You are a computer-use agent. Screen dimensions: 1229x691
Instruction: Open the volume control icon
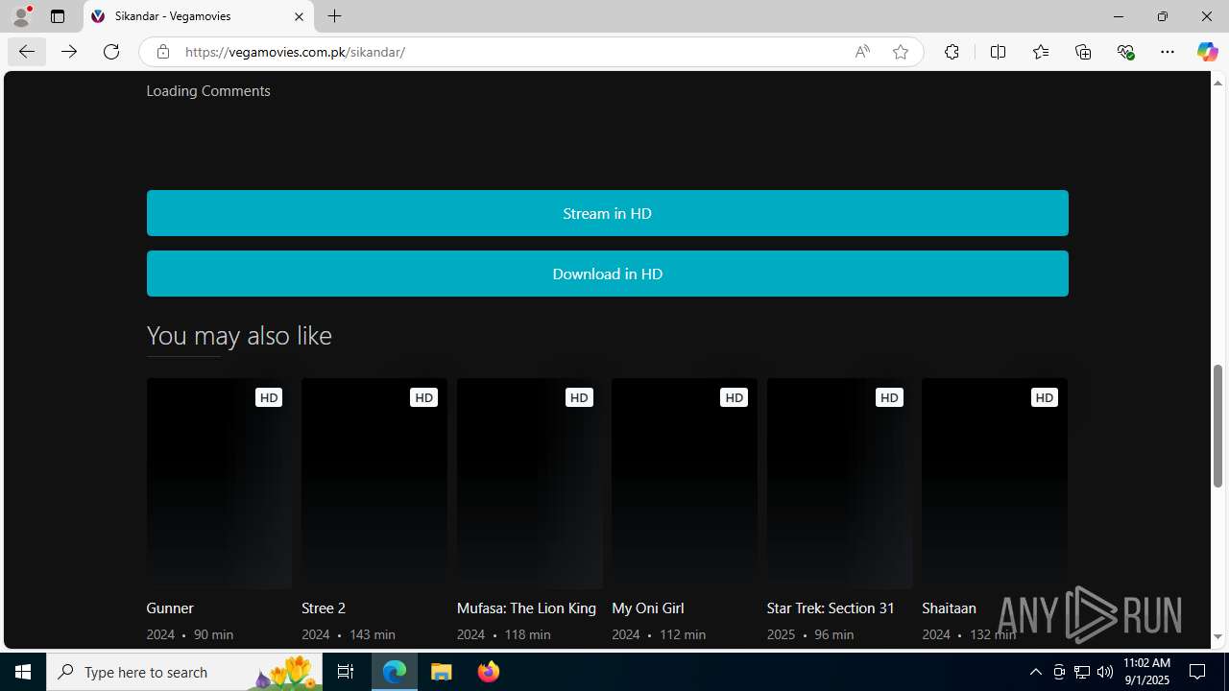1105,672
